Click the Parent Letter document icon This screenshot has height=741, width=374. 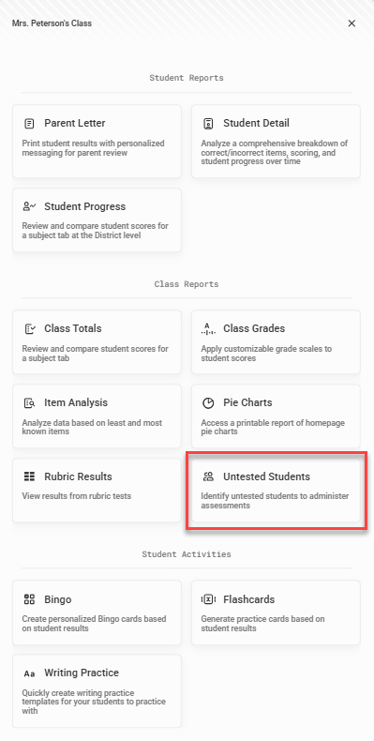coord(29,124)
